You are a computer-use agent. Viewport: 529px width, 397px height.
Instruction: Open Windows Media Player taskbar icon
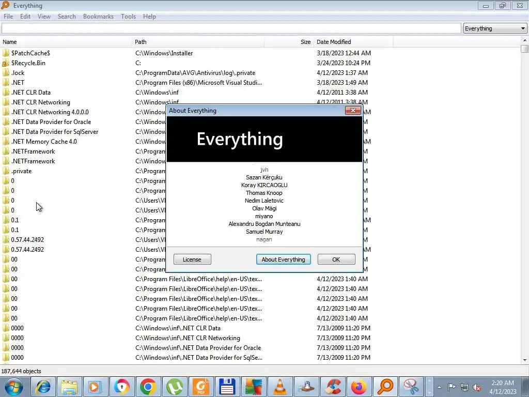point(96,387)
